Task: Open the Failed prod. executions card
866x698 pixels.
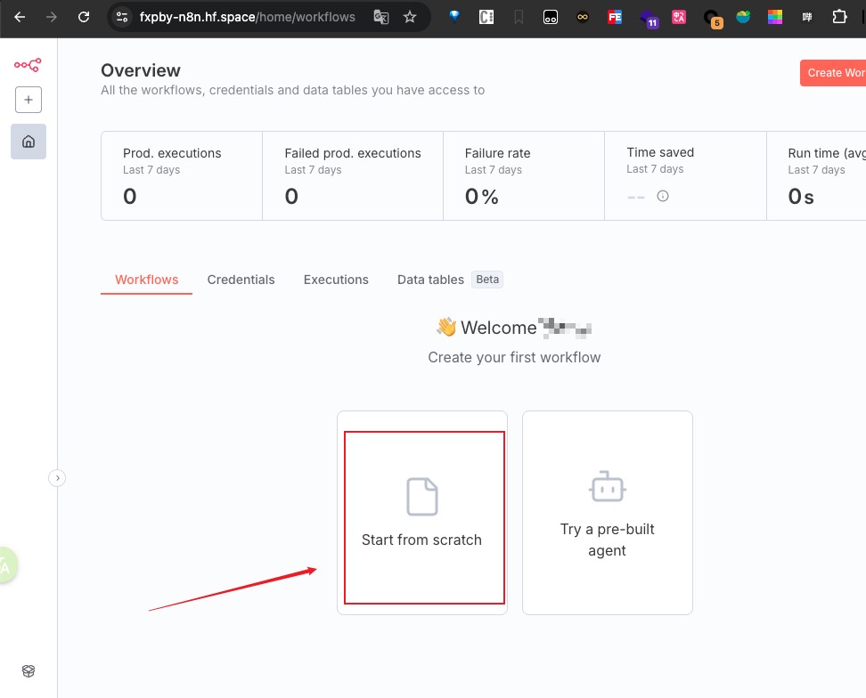Action: click(x=353, y=175)
